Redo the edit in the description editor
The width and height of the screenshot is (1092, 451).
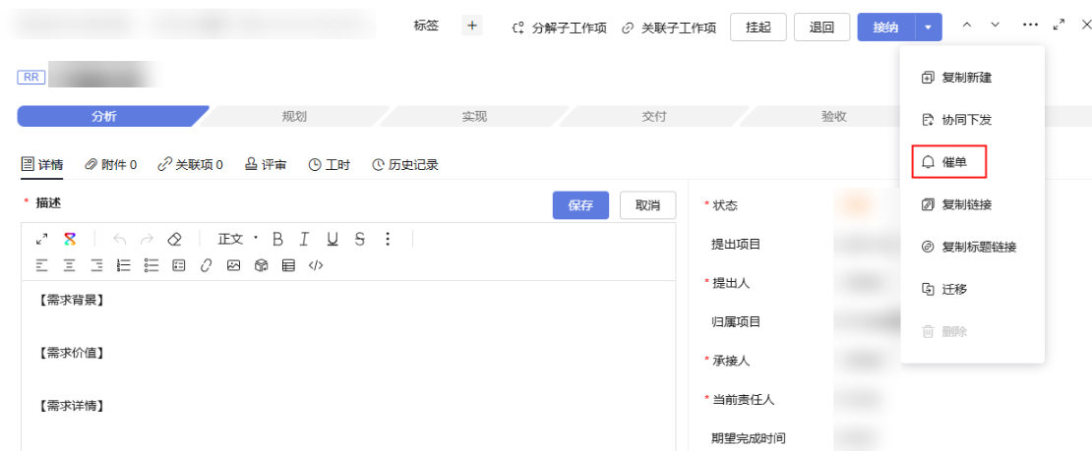(147, 240)
